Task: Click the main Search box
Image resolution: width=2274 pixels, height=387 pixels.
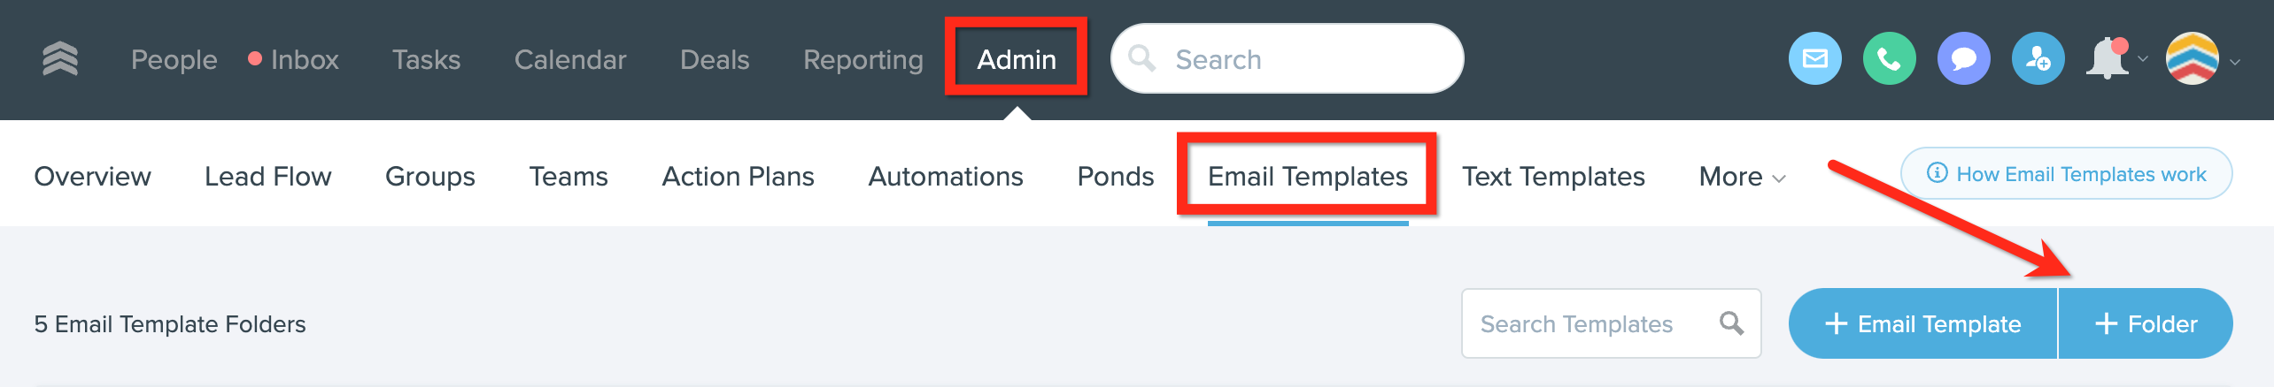Action: (1287, 59)
